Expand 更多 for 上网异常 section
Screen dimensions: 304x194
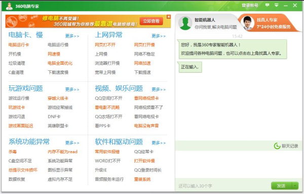tap(159, 36)
